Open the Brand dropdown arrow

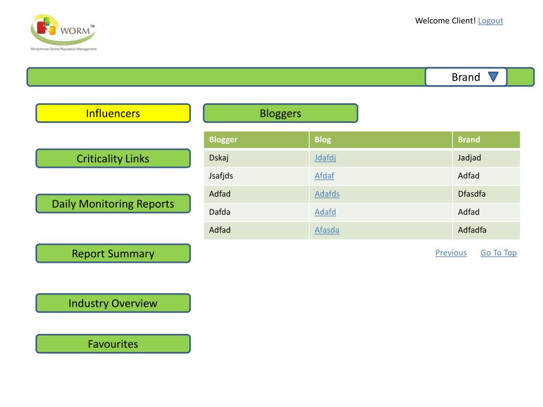[x=493, y=76]
